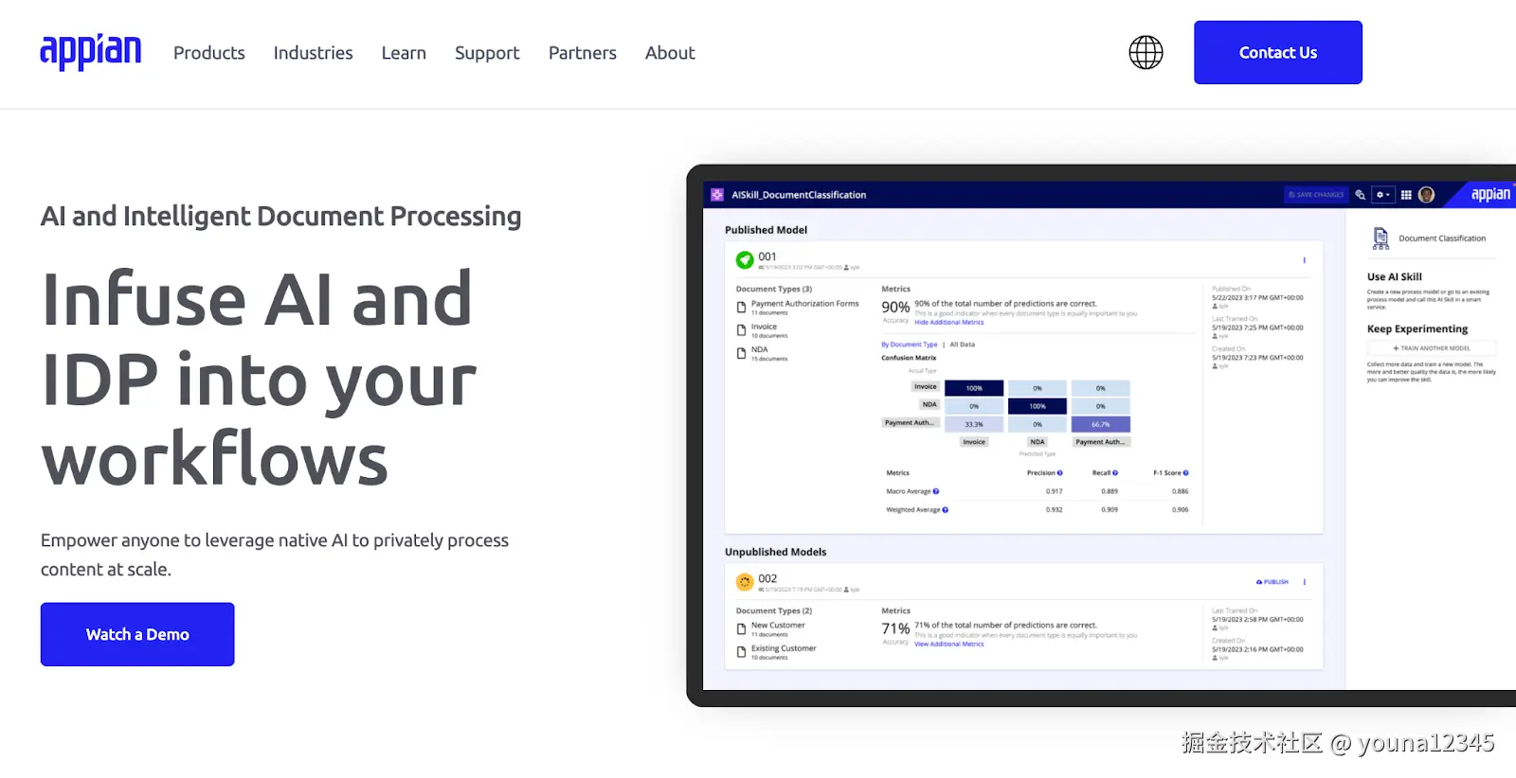This screenshot has height=778, width=1516.
Task: Click the search objects icon in demo toolbar
Action: (1360, 194)
